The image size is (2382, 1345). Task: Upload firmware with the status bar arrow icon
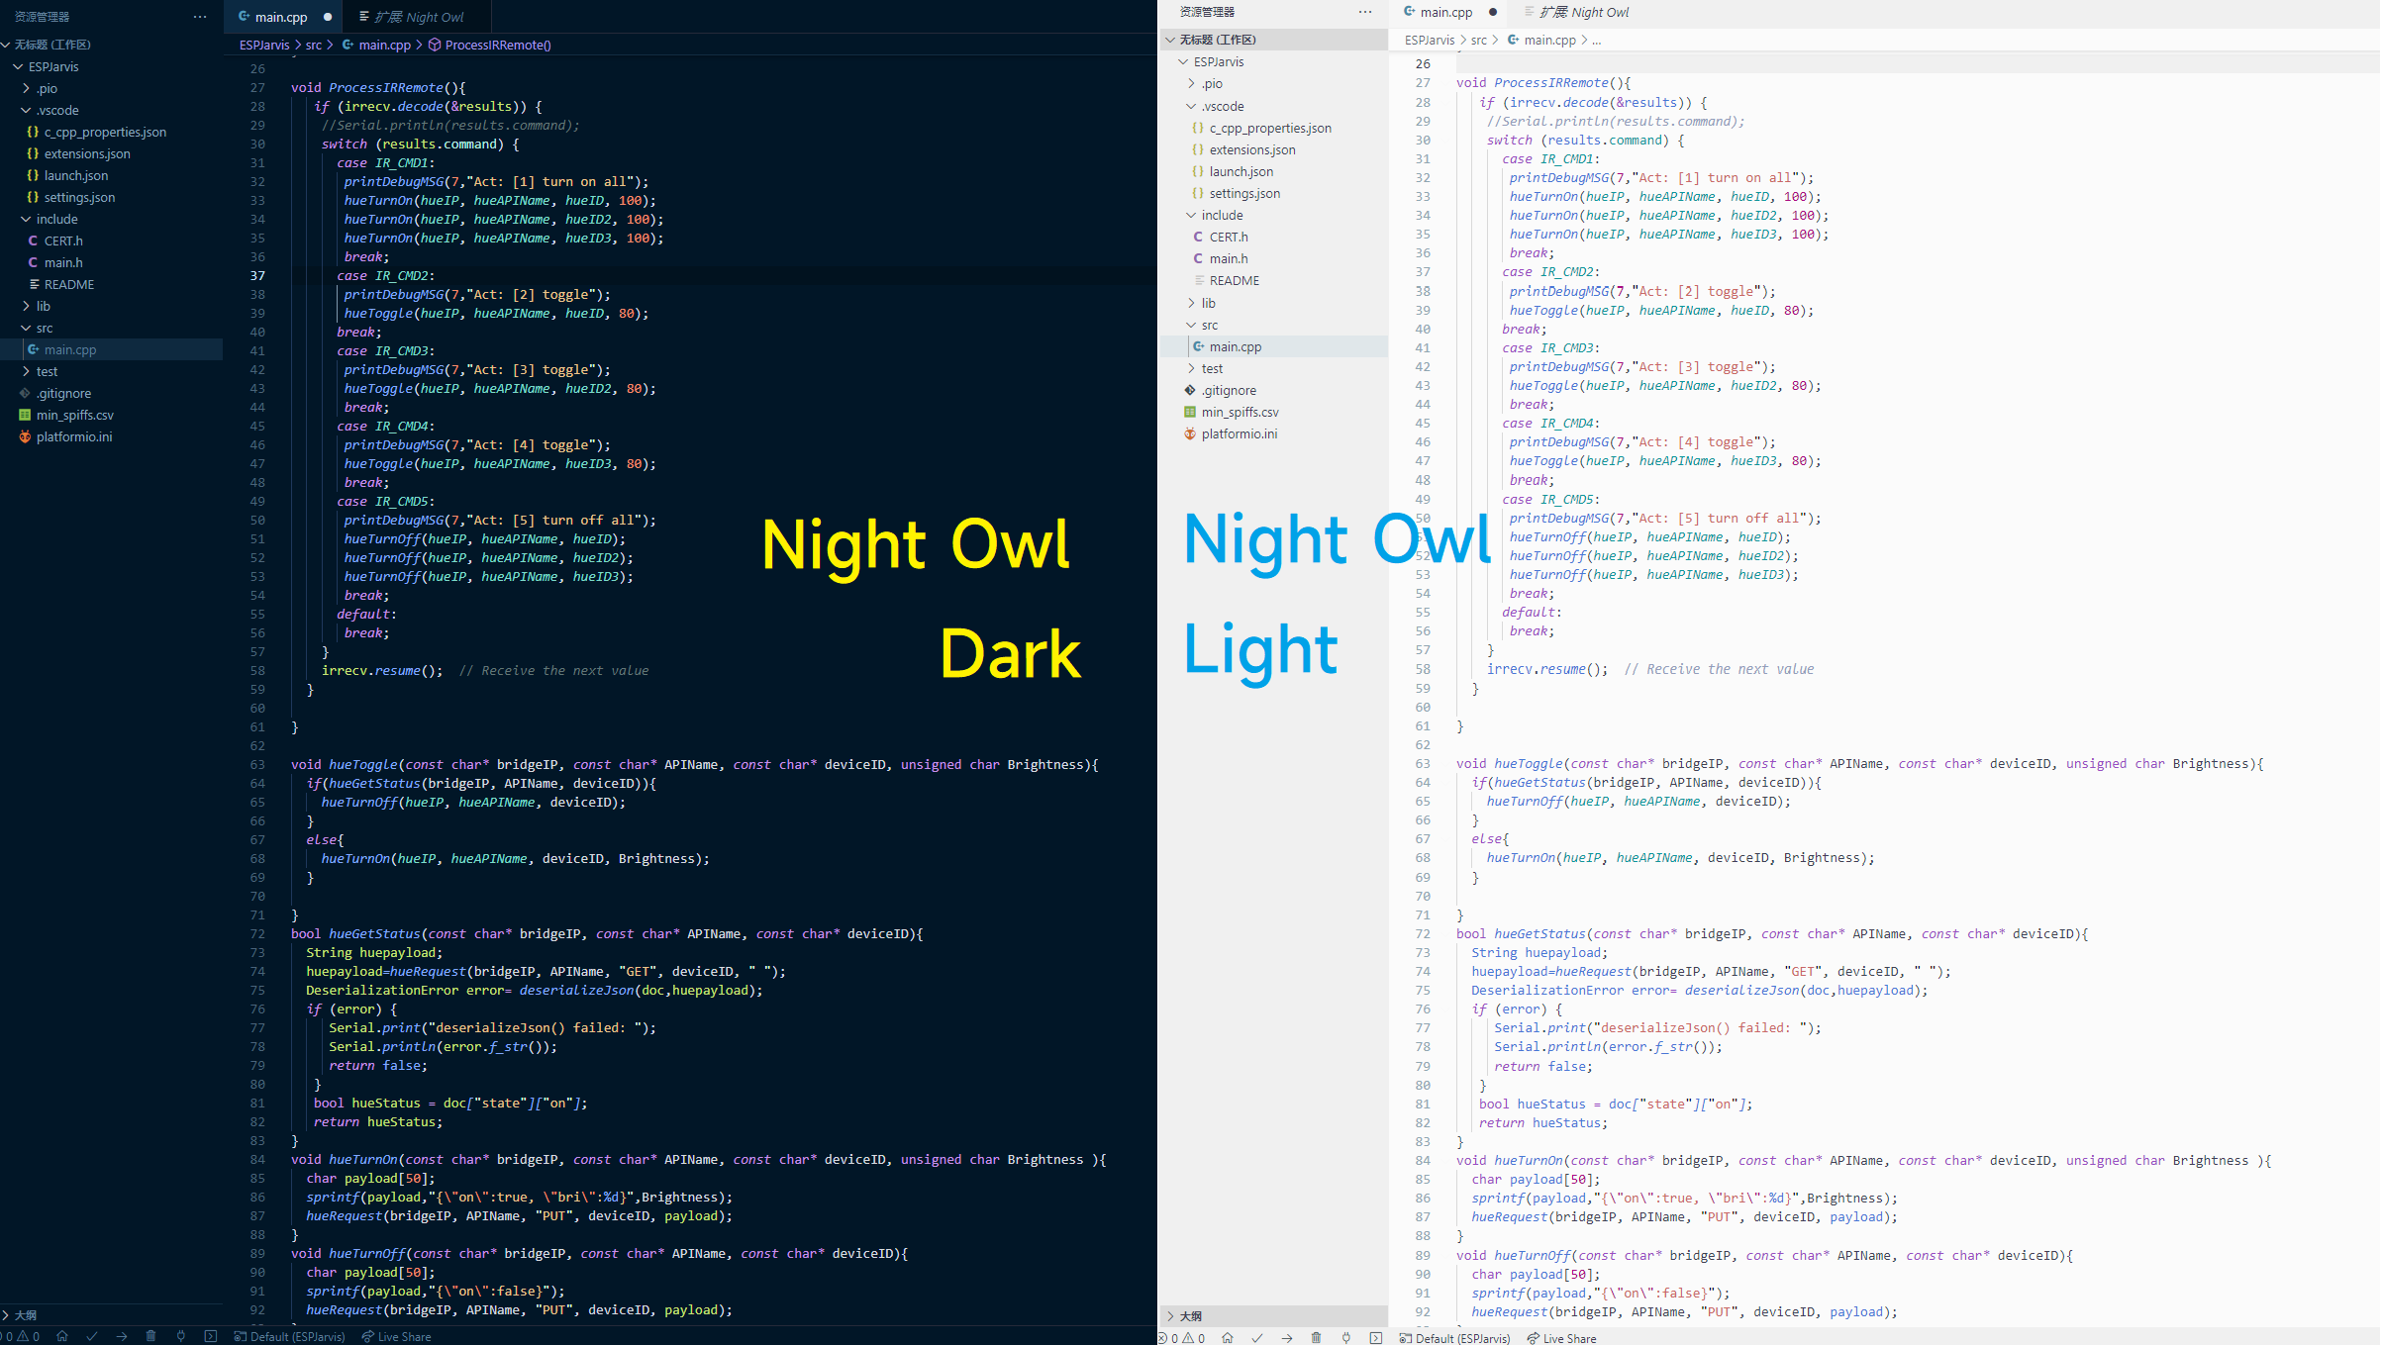click(122, 1337)
